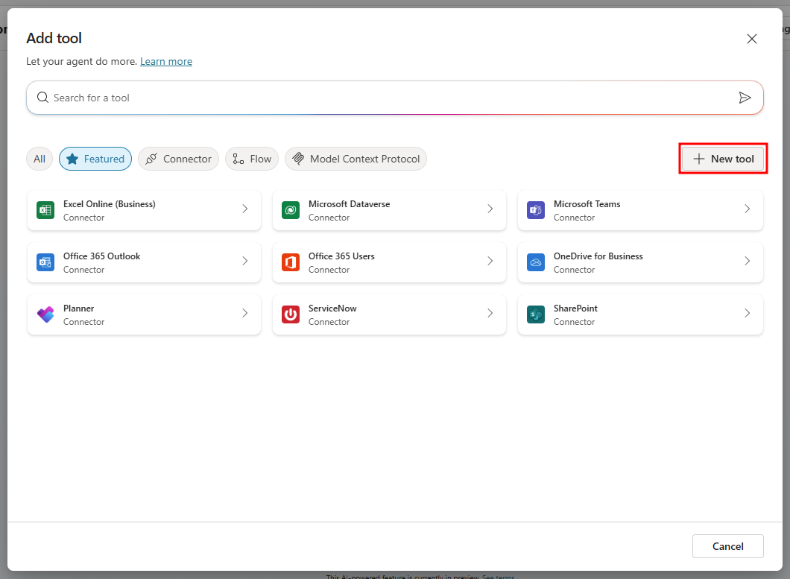Select the Office 365 Users label
790x579 pixels.
(x=341, y=256)
